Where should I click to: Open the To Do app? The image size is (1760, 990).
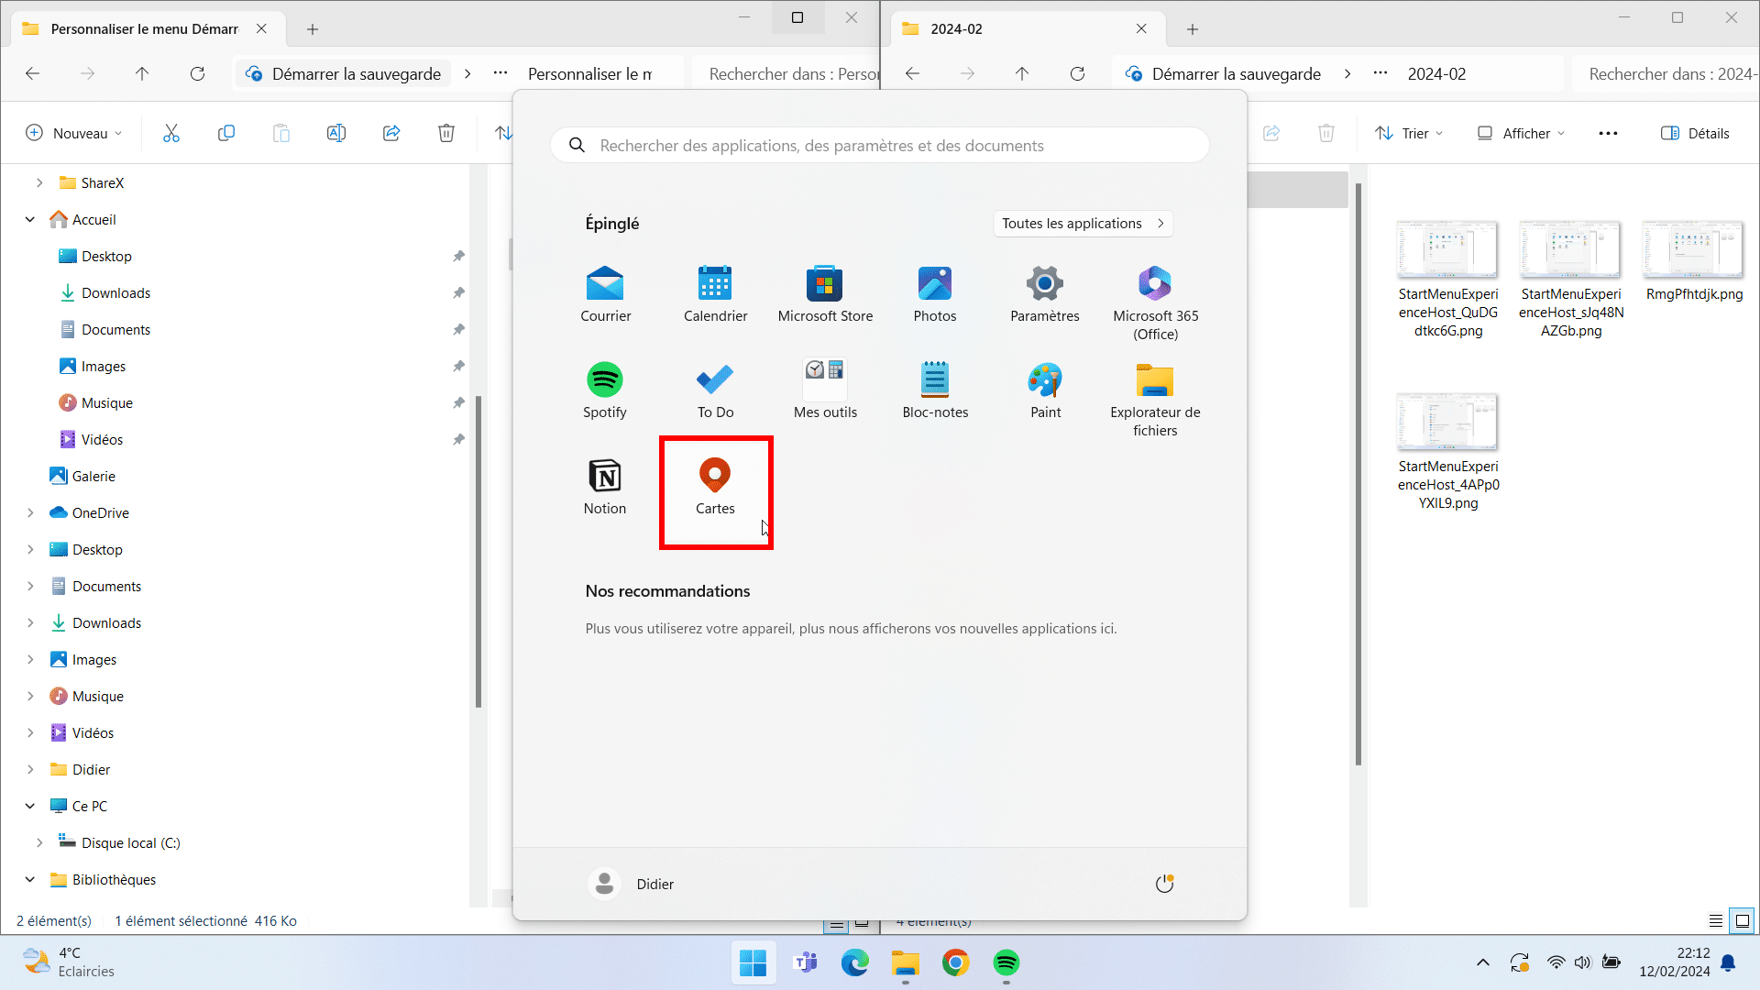[x=715, y=390]
